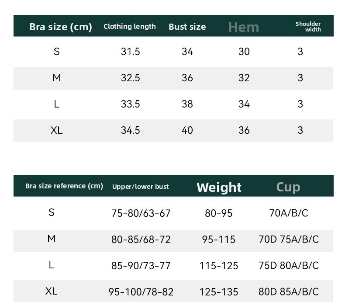This screenshot has height=302, width=345.
Task: Click the 'Bust size' column header
Action: tap(187, 27)
